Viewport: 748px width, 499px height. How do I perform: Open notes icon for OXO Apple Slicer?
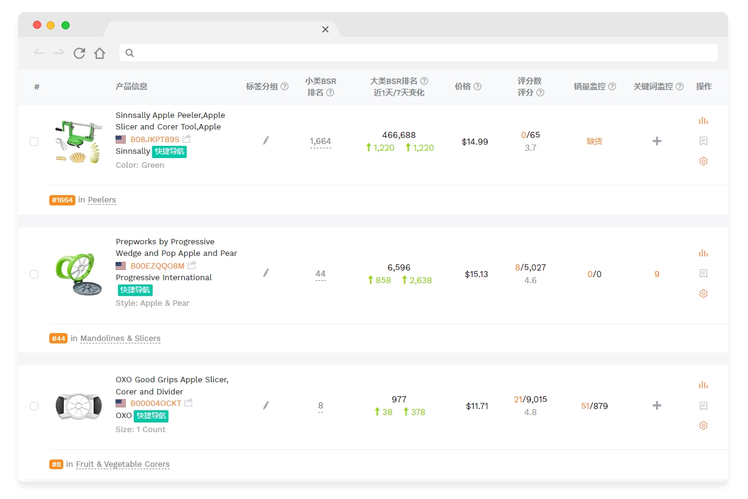click(x=703, y=405)
